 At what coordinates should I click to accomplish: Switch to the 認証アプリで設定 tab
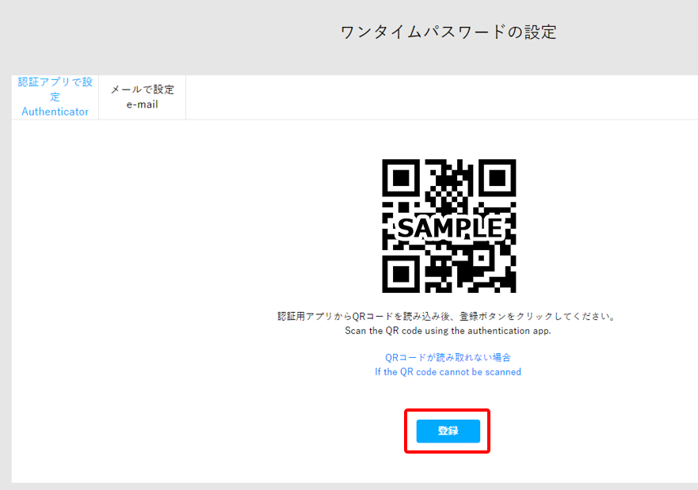coord(55,97)
